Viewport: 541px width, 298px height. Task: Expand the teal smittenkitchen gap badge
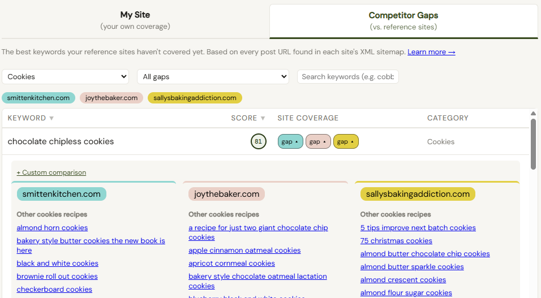[x=290, y=141]
